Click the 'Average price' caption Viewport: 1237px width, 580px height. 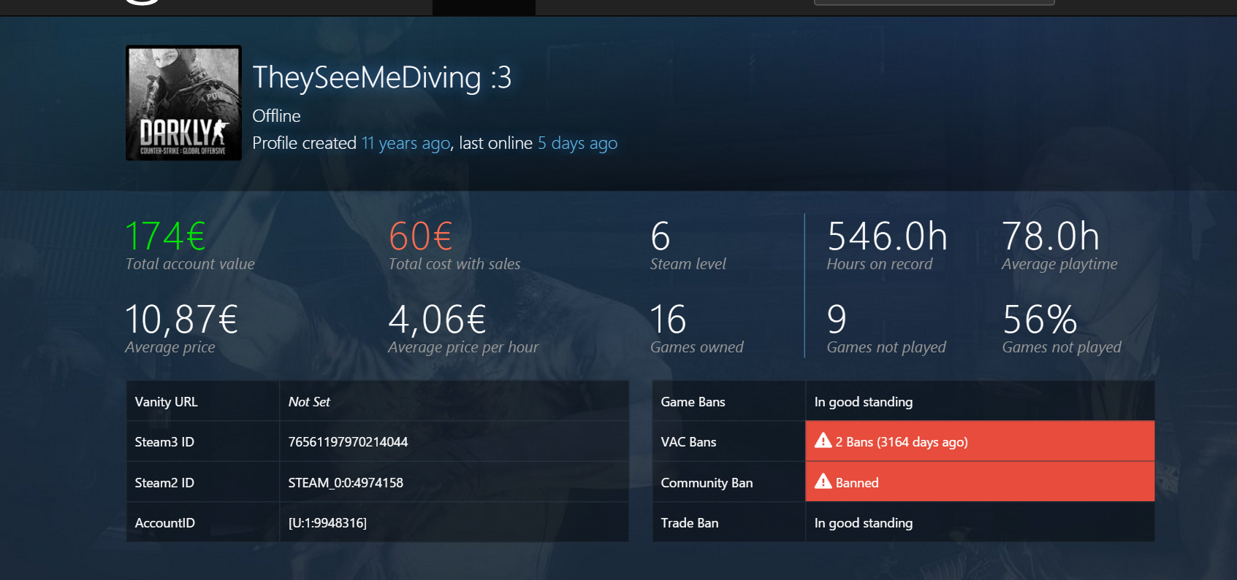coord(170,347)
